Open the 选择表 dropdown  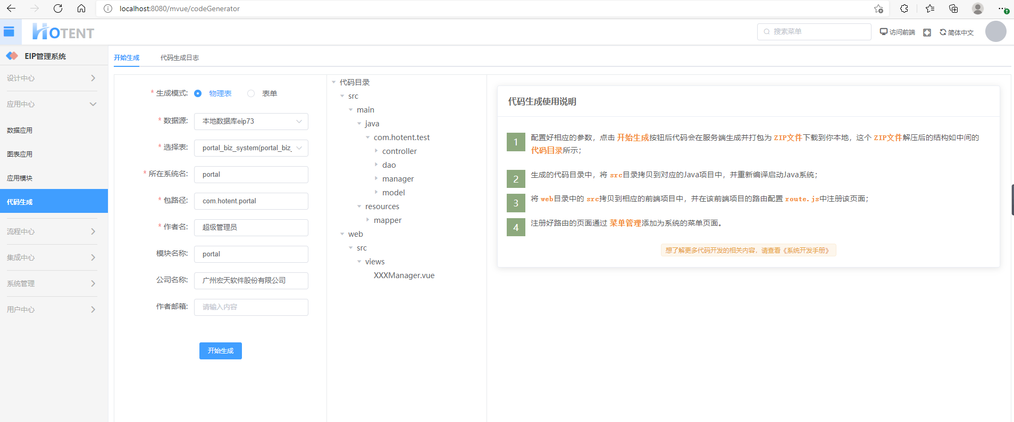(x=251, y=148)
